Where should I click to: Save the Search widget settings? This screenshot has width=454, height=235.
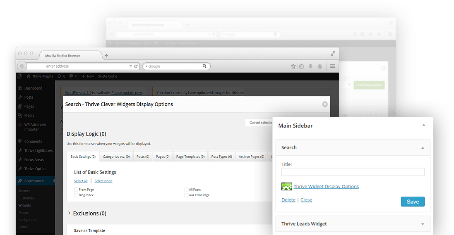pyautogui.click(x=413, y=202)
